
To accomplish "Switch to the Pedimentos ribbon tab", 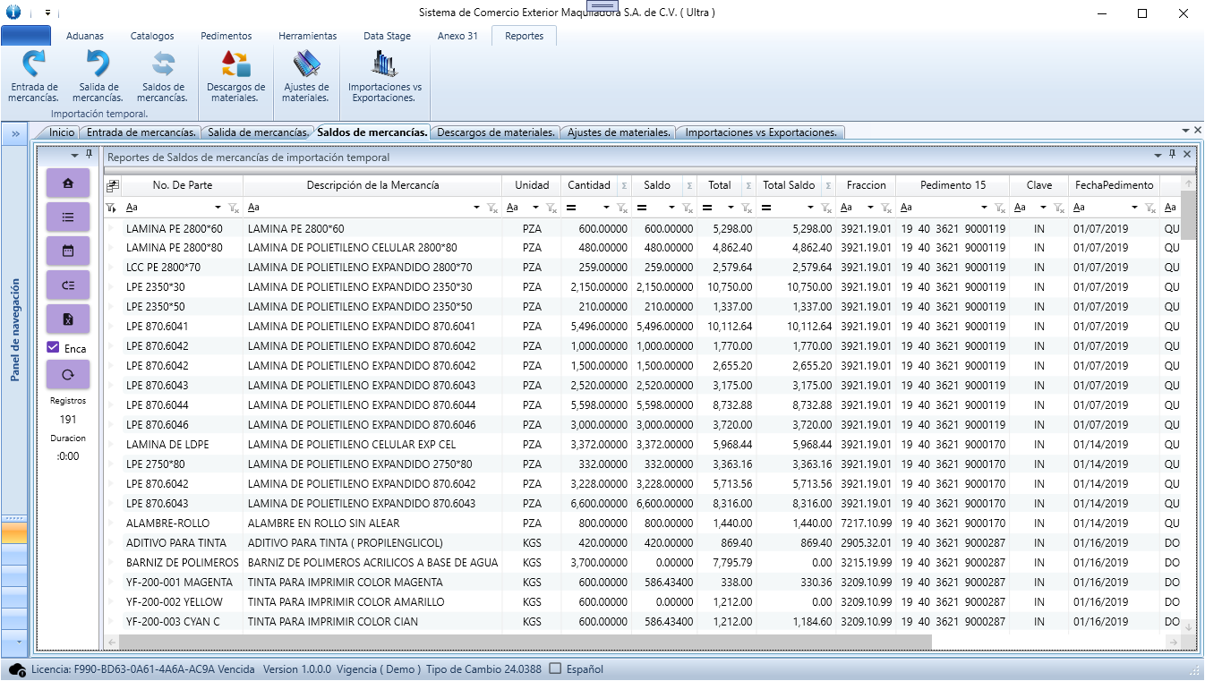I will (x=226, y=36).
